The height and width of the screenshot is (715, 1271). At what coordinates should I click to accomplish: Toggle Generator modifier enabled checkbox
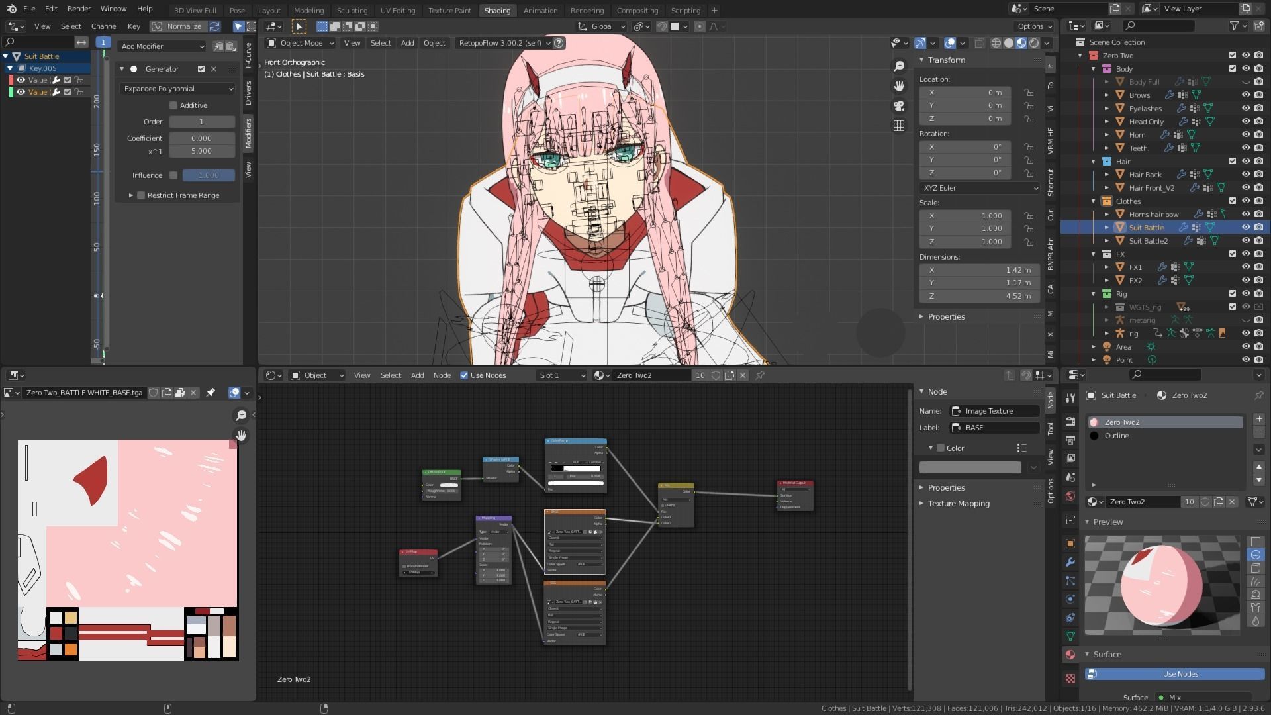(201, 69)
